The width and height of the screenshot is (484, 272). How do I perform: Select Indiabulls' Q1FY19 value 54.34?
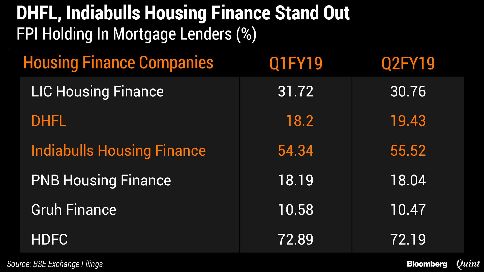click(295, 151)
